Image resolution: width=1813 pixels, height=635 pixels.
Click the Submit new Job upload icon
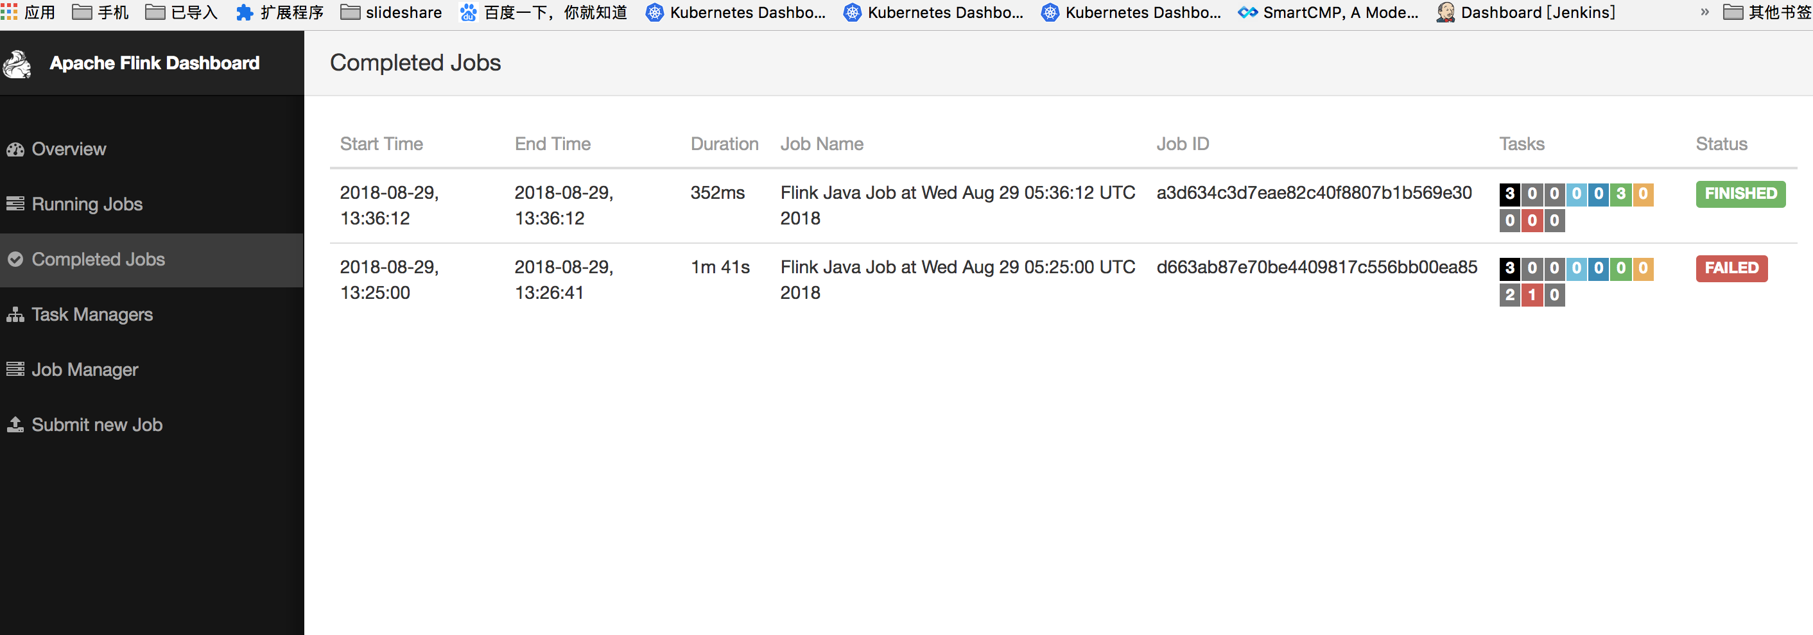coord(15,424)
